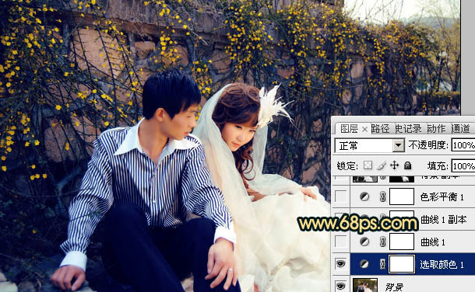475x292 pixels.
Task: Click the lock all padlock icon
Action: coord(408,165)
